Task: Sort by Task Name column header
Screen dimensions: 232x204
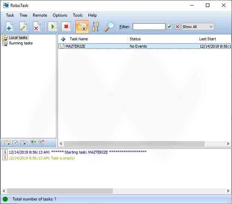Action: pyautogui.click(x=79, y=39)
